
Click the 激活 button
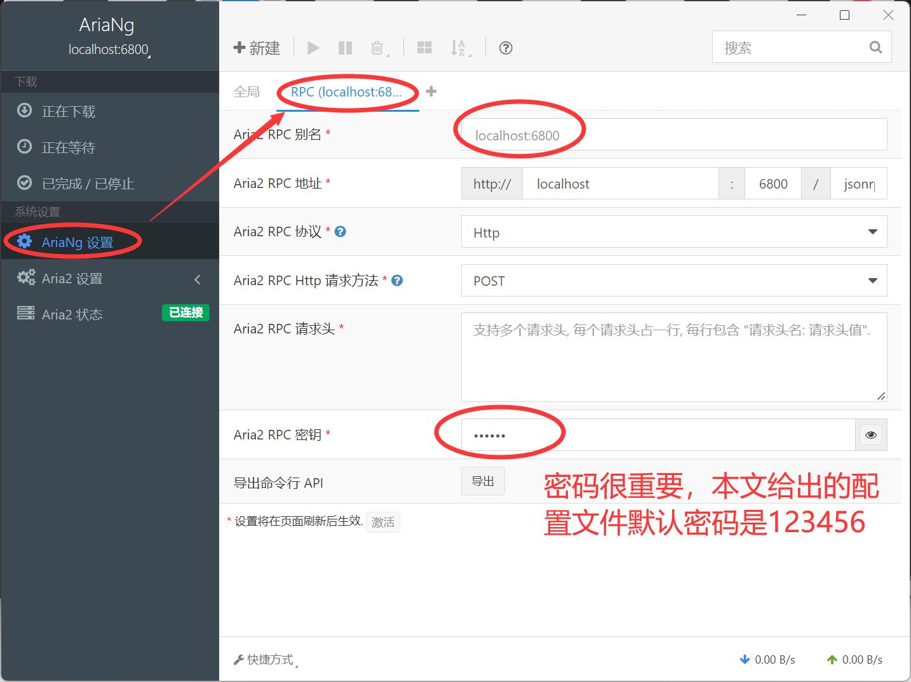[383, 522]
